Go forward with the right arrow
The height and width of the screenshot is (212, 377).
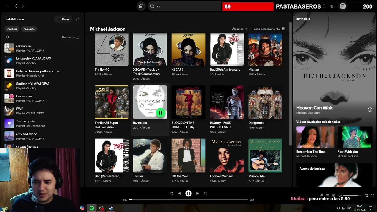coord(23,6)
